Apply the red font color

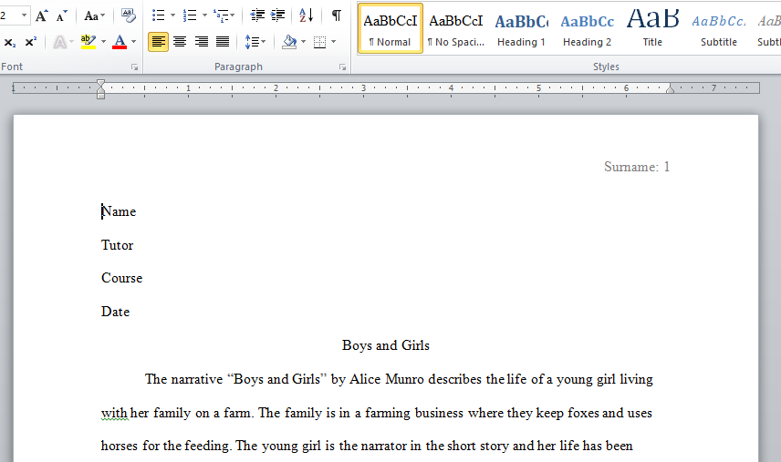pos(120,42)
